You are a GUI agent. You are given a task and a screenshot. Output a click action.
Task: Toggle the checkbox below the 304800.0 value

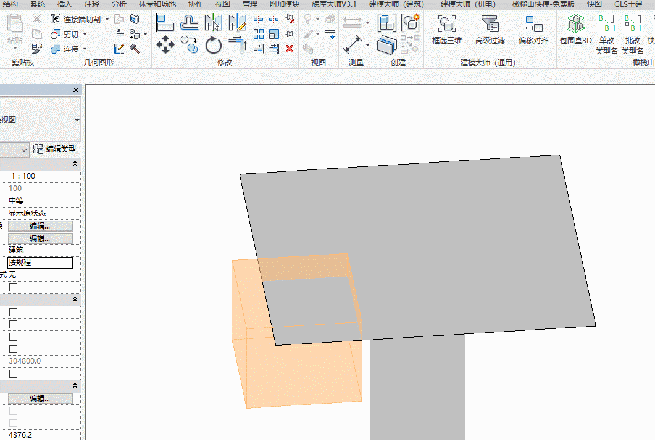tap(13, 373)
